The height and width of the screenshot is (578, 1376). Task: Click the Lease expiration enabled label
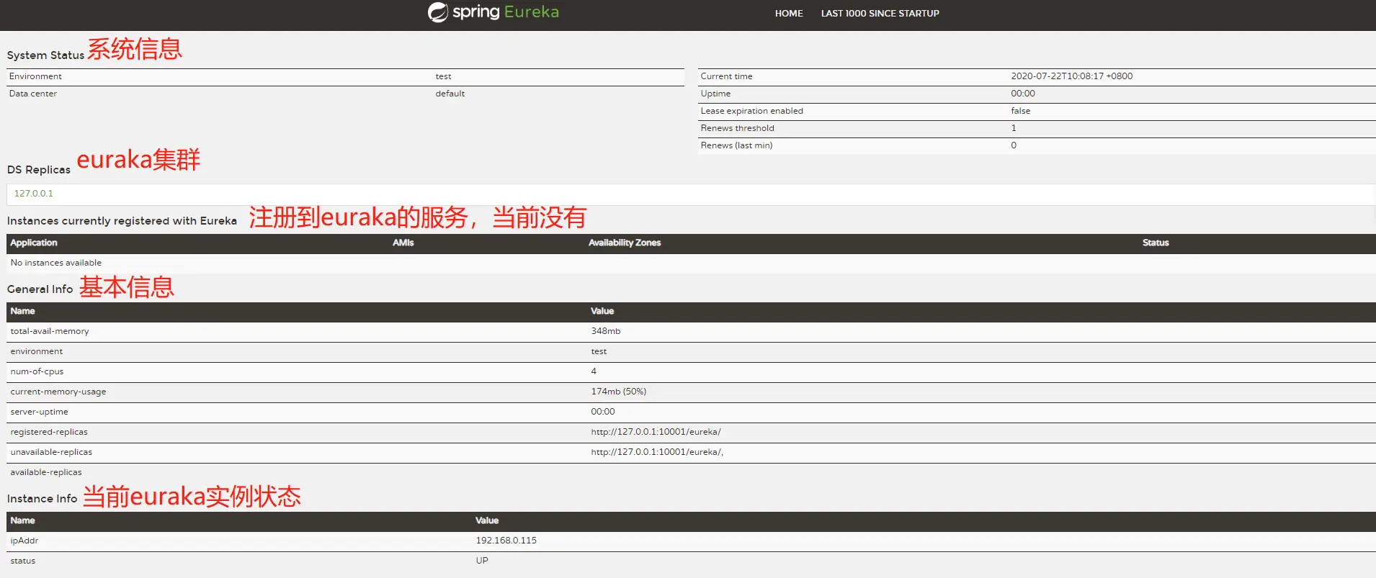pos(751,111)
